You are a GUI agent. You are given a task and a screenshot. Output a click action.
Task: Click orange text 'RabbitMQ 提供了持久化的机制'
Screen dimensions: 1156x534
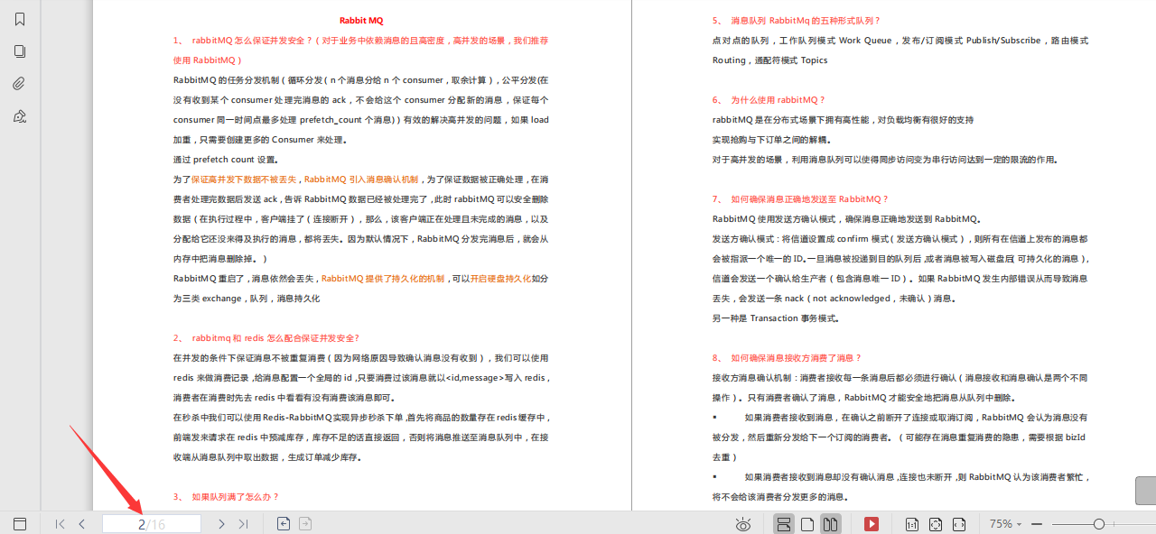[x=383, y=278]
